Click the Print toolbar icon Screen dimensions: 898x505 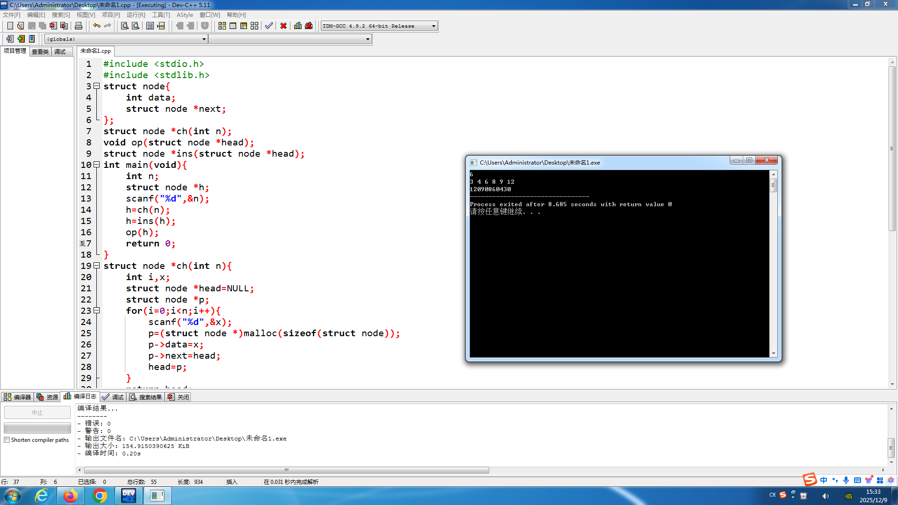(79, 26)
